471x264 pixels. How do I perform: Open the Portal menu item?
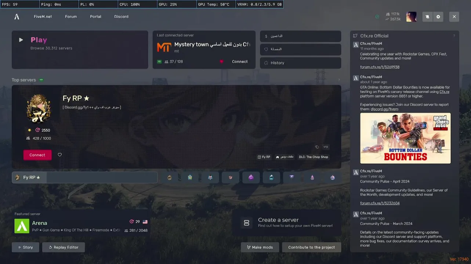pos(95,16)
